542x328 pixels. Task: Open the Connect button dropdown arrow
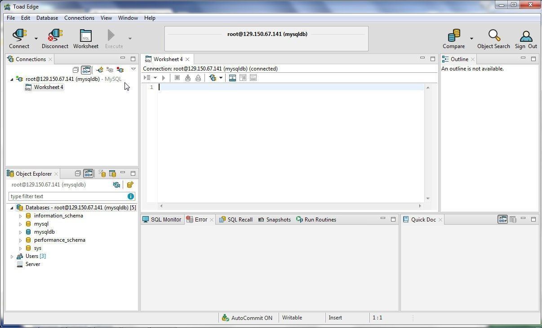click(36, 39)
